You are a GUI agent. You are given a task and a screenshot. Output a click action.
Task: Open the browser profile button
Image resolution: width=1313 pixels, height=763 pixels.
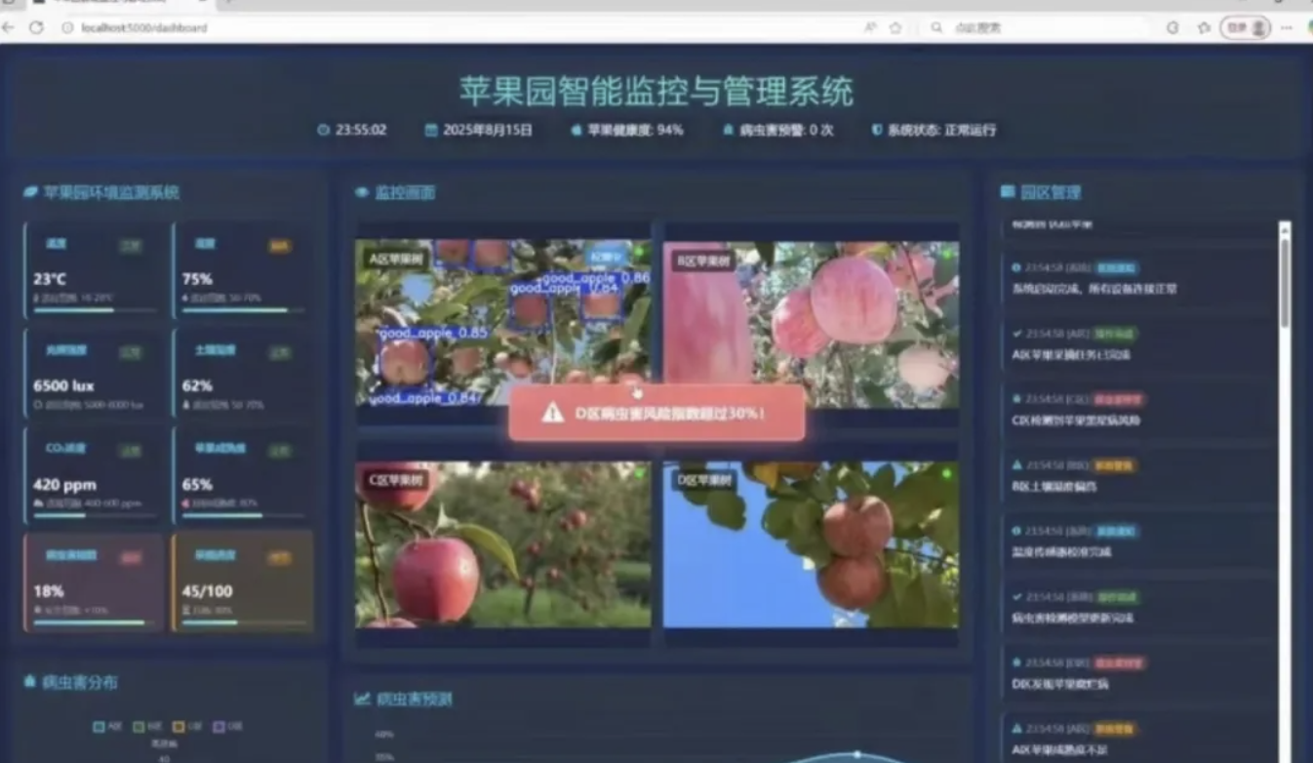1246,27
